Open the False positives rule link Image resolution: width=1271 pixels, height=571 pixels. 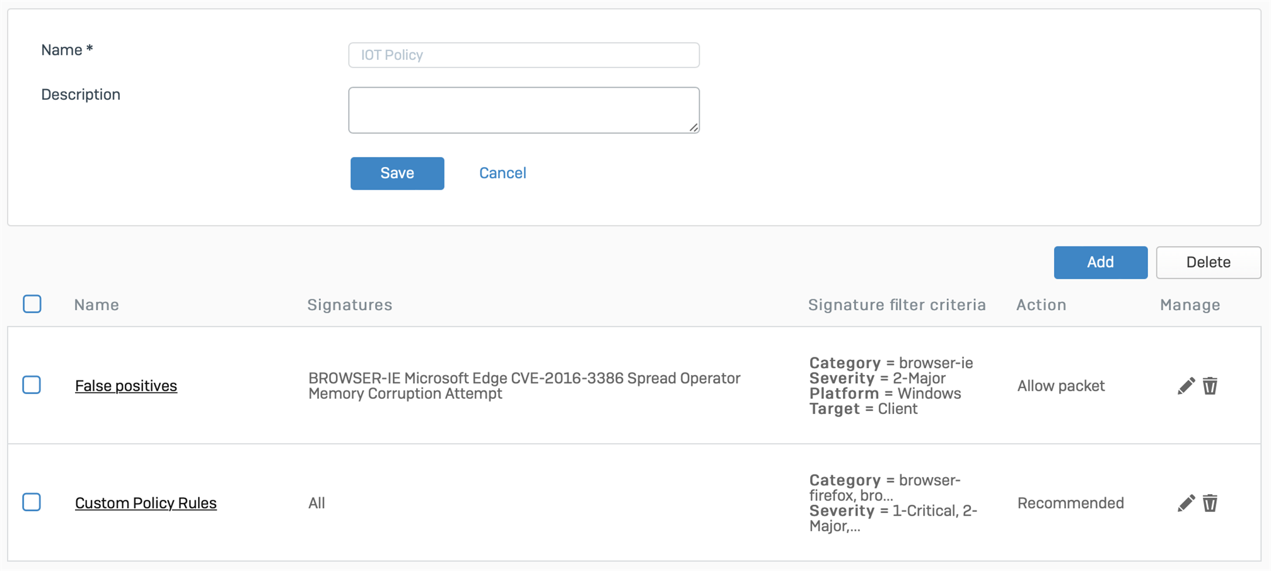(x=126, y=386)
